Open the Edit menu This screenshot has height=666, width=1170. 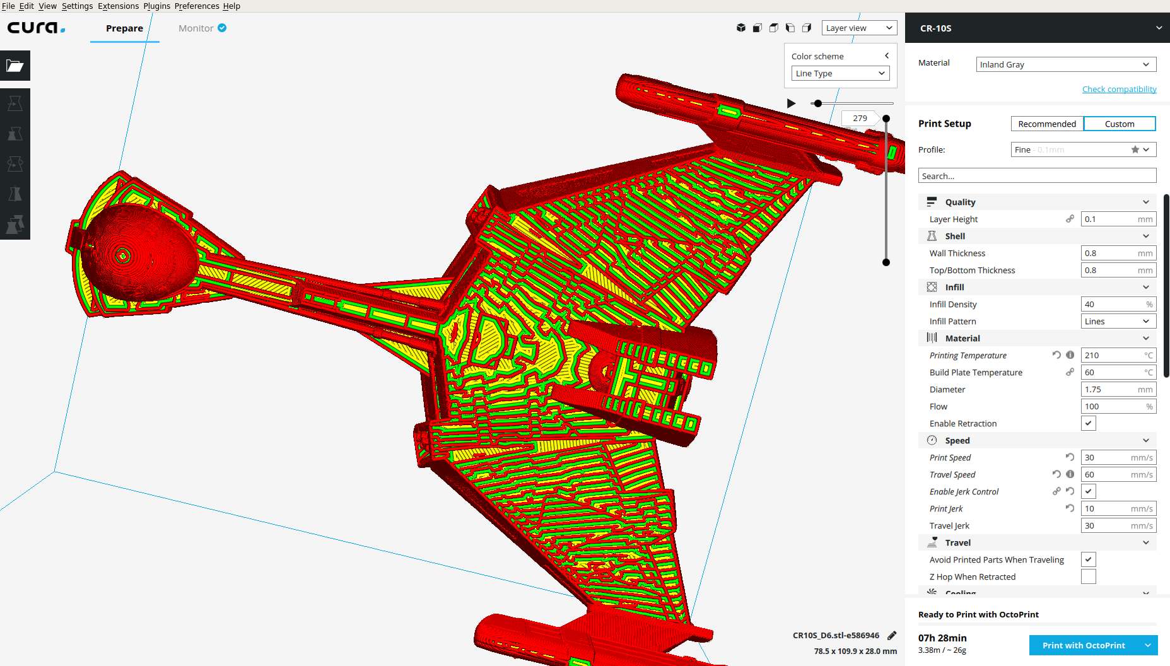tap(26, 6)
